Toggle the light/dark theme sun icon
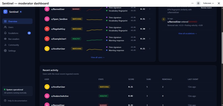 pos(198,3)
